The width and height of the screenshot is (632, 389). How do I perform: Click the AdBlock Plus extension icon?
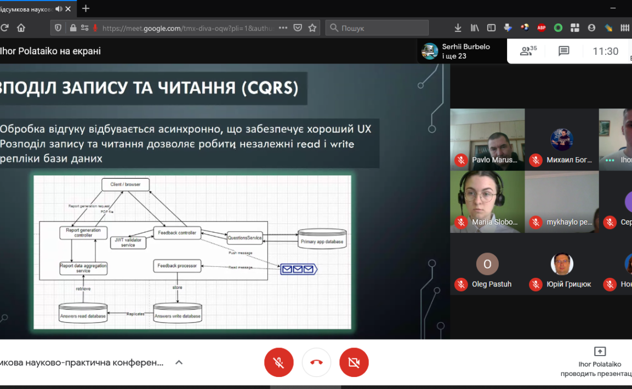pyautogui.click(x=542, y=27)
